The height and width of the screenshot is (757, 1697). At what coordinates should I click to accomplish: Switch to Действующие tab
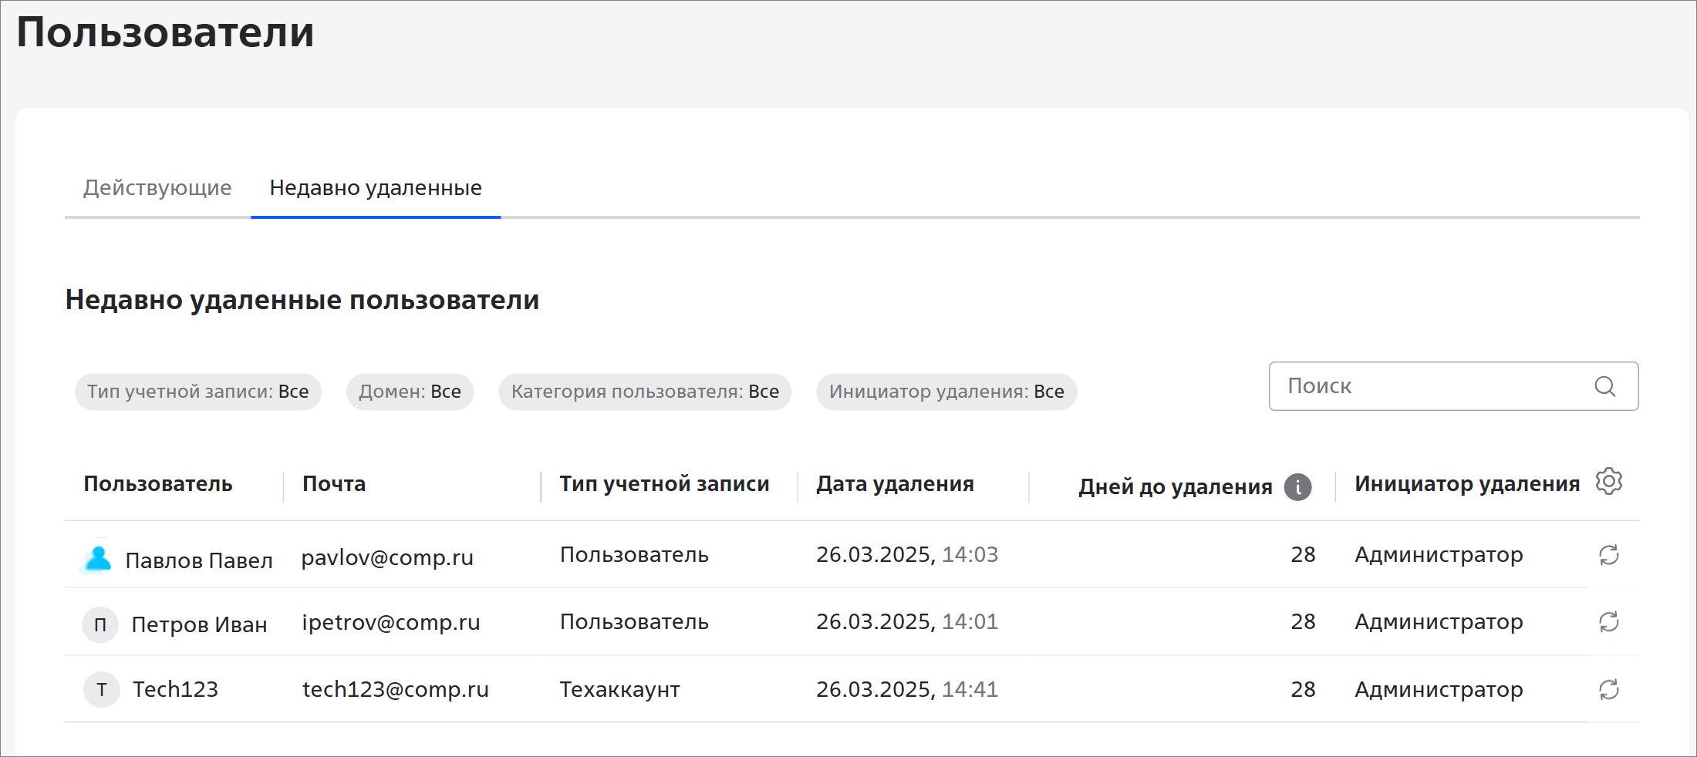157,188
